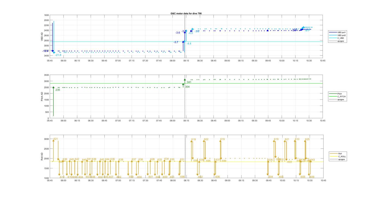Click the "-609" roll label
Image resolution: width=383 pixels, height=200 pixels.
(311, 177)
